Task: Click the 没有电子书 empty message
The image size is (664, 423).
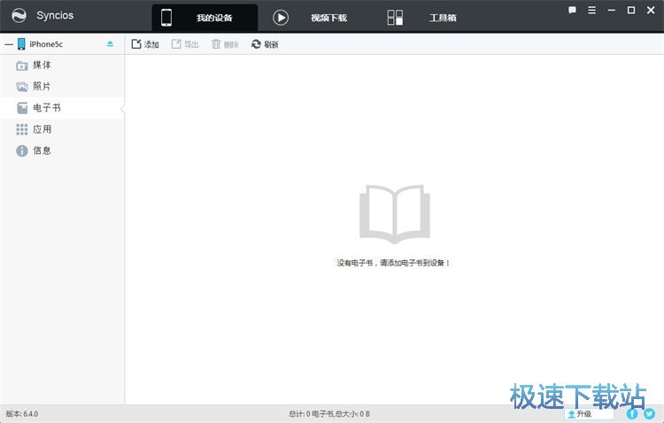Action: [x=393, y=263]
